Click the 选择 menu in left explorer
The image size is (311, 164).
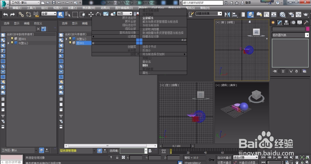[7, 23]
